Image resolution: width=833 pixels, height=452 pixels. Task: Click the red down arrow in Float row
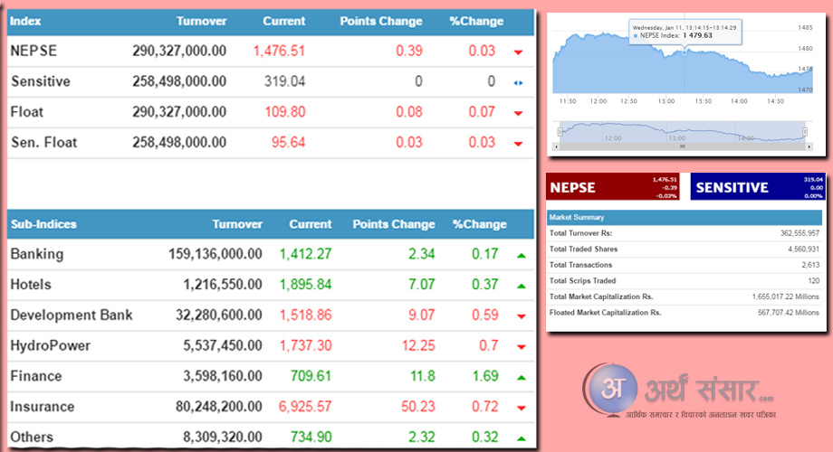tap(518, 113)
